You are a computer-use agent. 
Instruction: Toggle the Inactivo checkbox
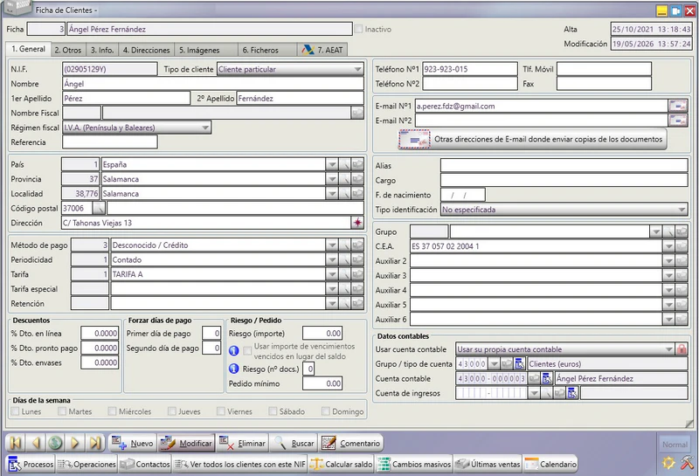click(359, 30)
